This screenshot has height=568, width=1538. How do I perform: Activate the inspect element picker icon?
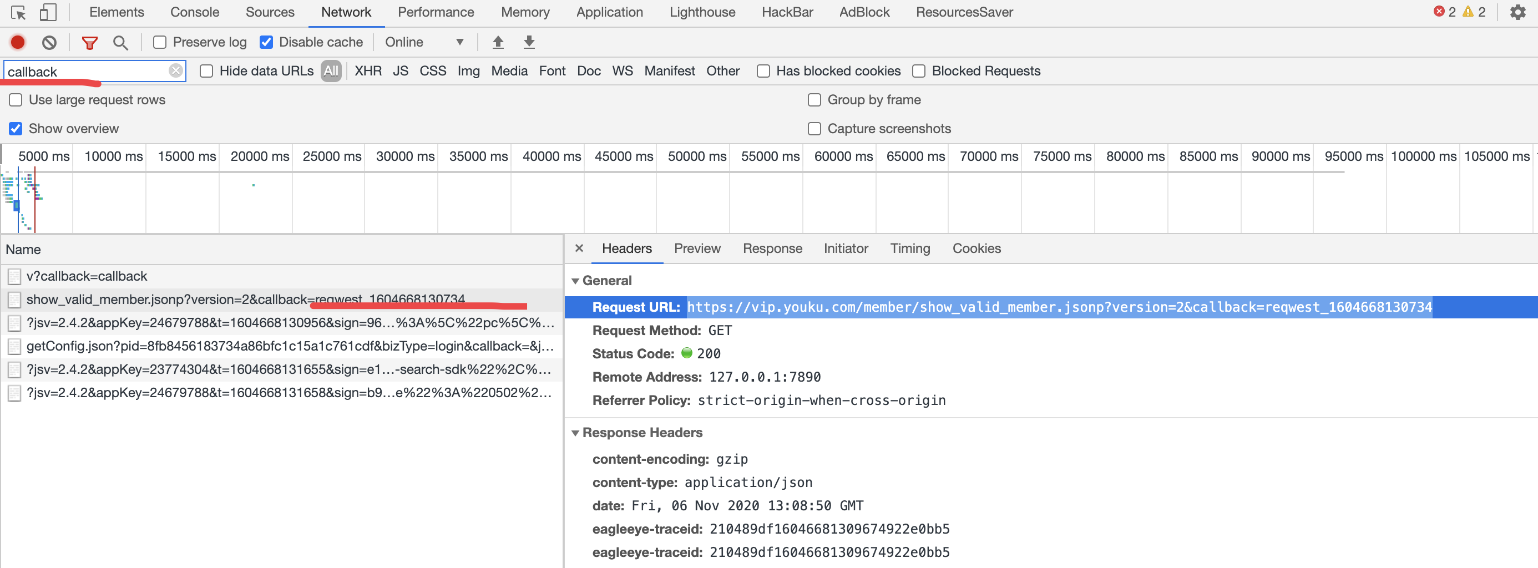point(18,13)
